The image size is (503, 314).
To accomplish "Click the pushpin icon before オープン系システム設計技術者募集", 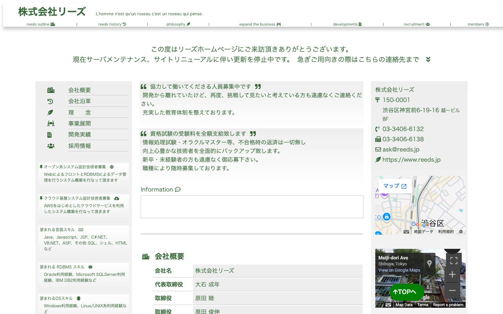I will 41,167.
